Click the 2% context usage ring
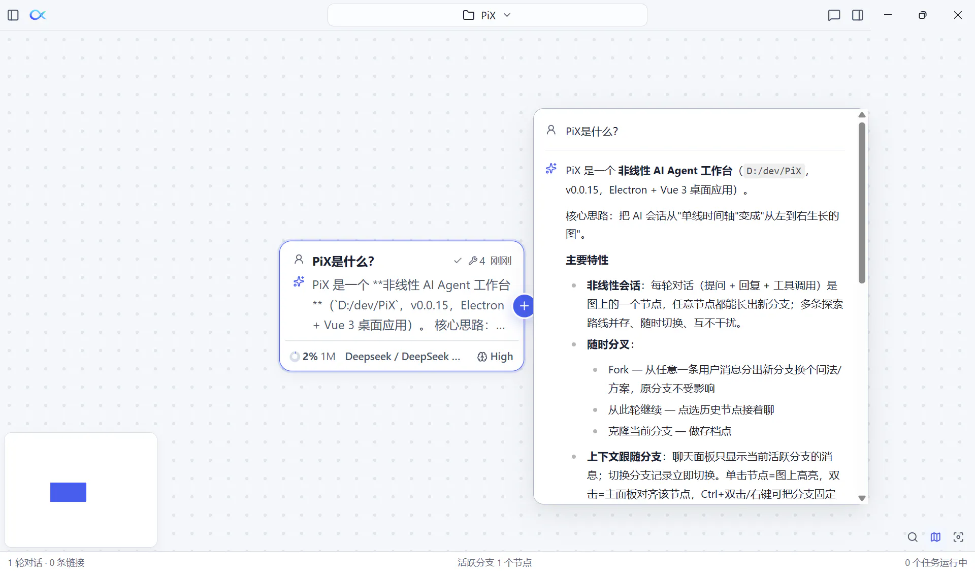The height and width of the screenshot is (573, 975). pyautogui.click(x=295, y=357)
